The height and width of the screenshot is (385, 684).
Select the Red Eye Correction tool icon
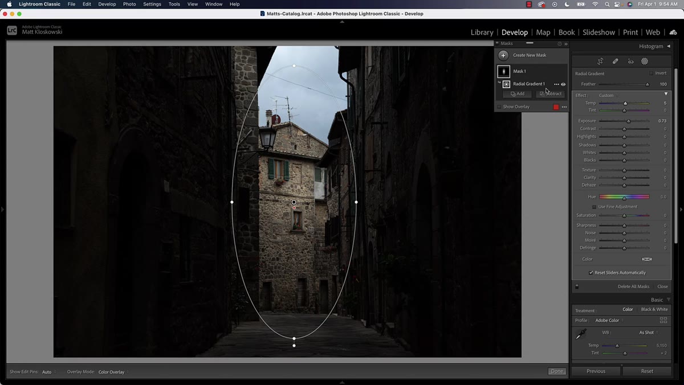(630, 62)
